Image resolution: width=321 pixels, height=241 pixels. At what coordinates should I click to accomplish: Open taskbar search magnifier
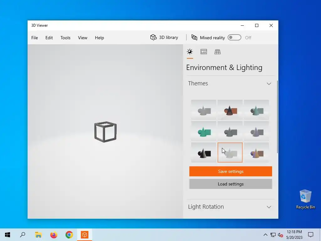coord(23,235)
